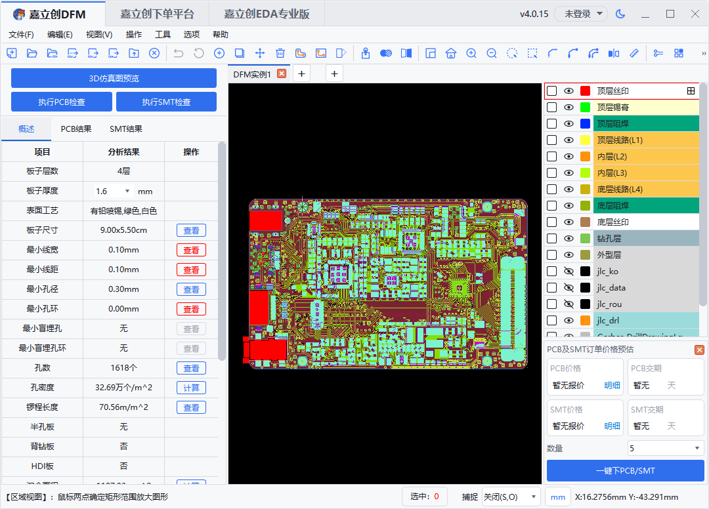The height and width of the screenshot is (509, 709).
Task: Click the mirror flip icon
Action: (614, 53)
